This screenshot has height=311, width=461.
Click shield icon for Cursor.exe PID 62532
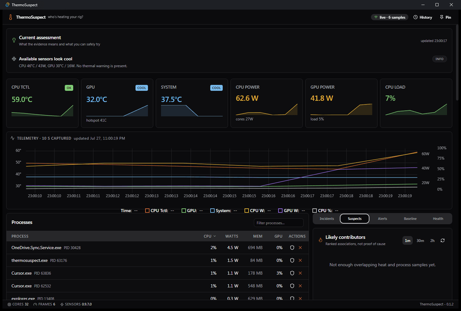[292, 286]
